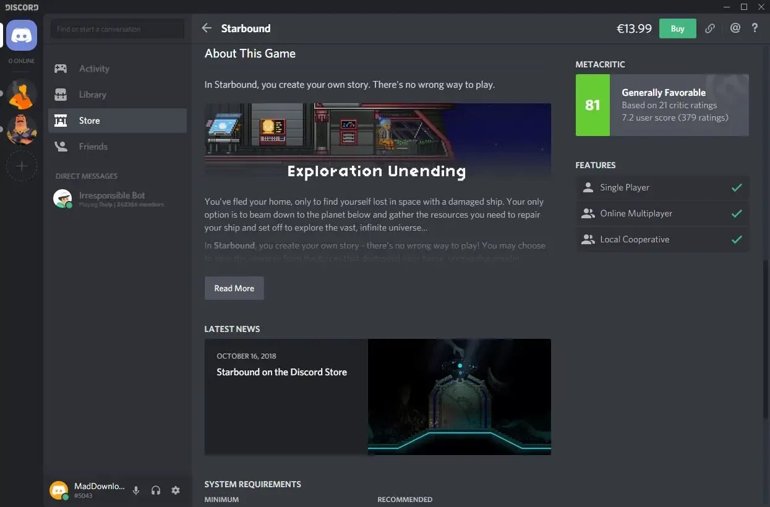Open the Discord home button
Viewport: 770px width, 507px height.
[x=22, y=35]
